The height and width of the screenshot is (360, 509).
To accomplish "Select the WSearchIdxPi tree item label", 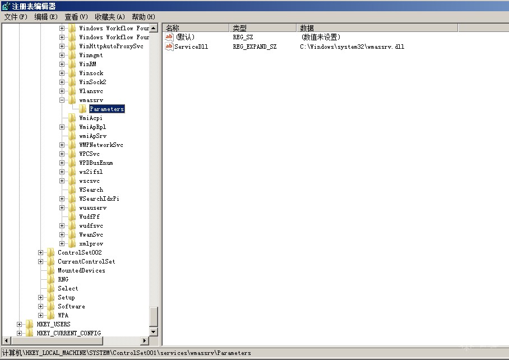I will point(99,199).
